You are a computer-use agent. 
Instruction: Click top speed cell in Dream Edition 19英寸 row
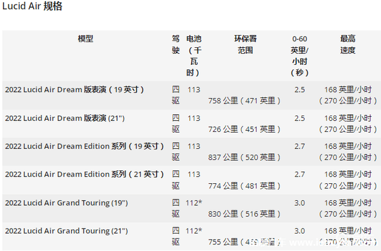click(x=348, y=152)
